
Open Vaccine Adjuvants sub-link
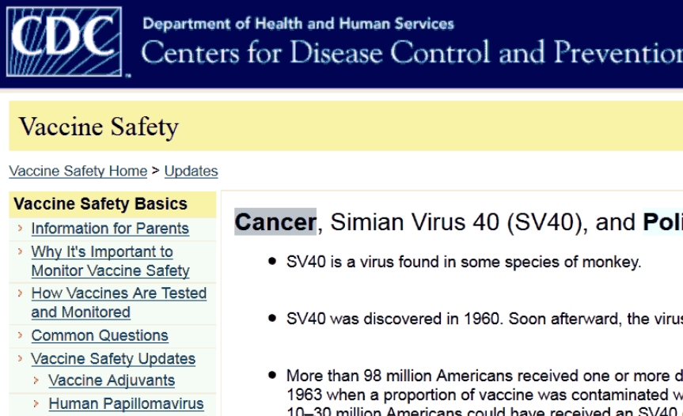pos(112,380)
